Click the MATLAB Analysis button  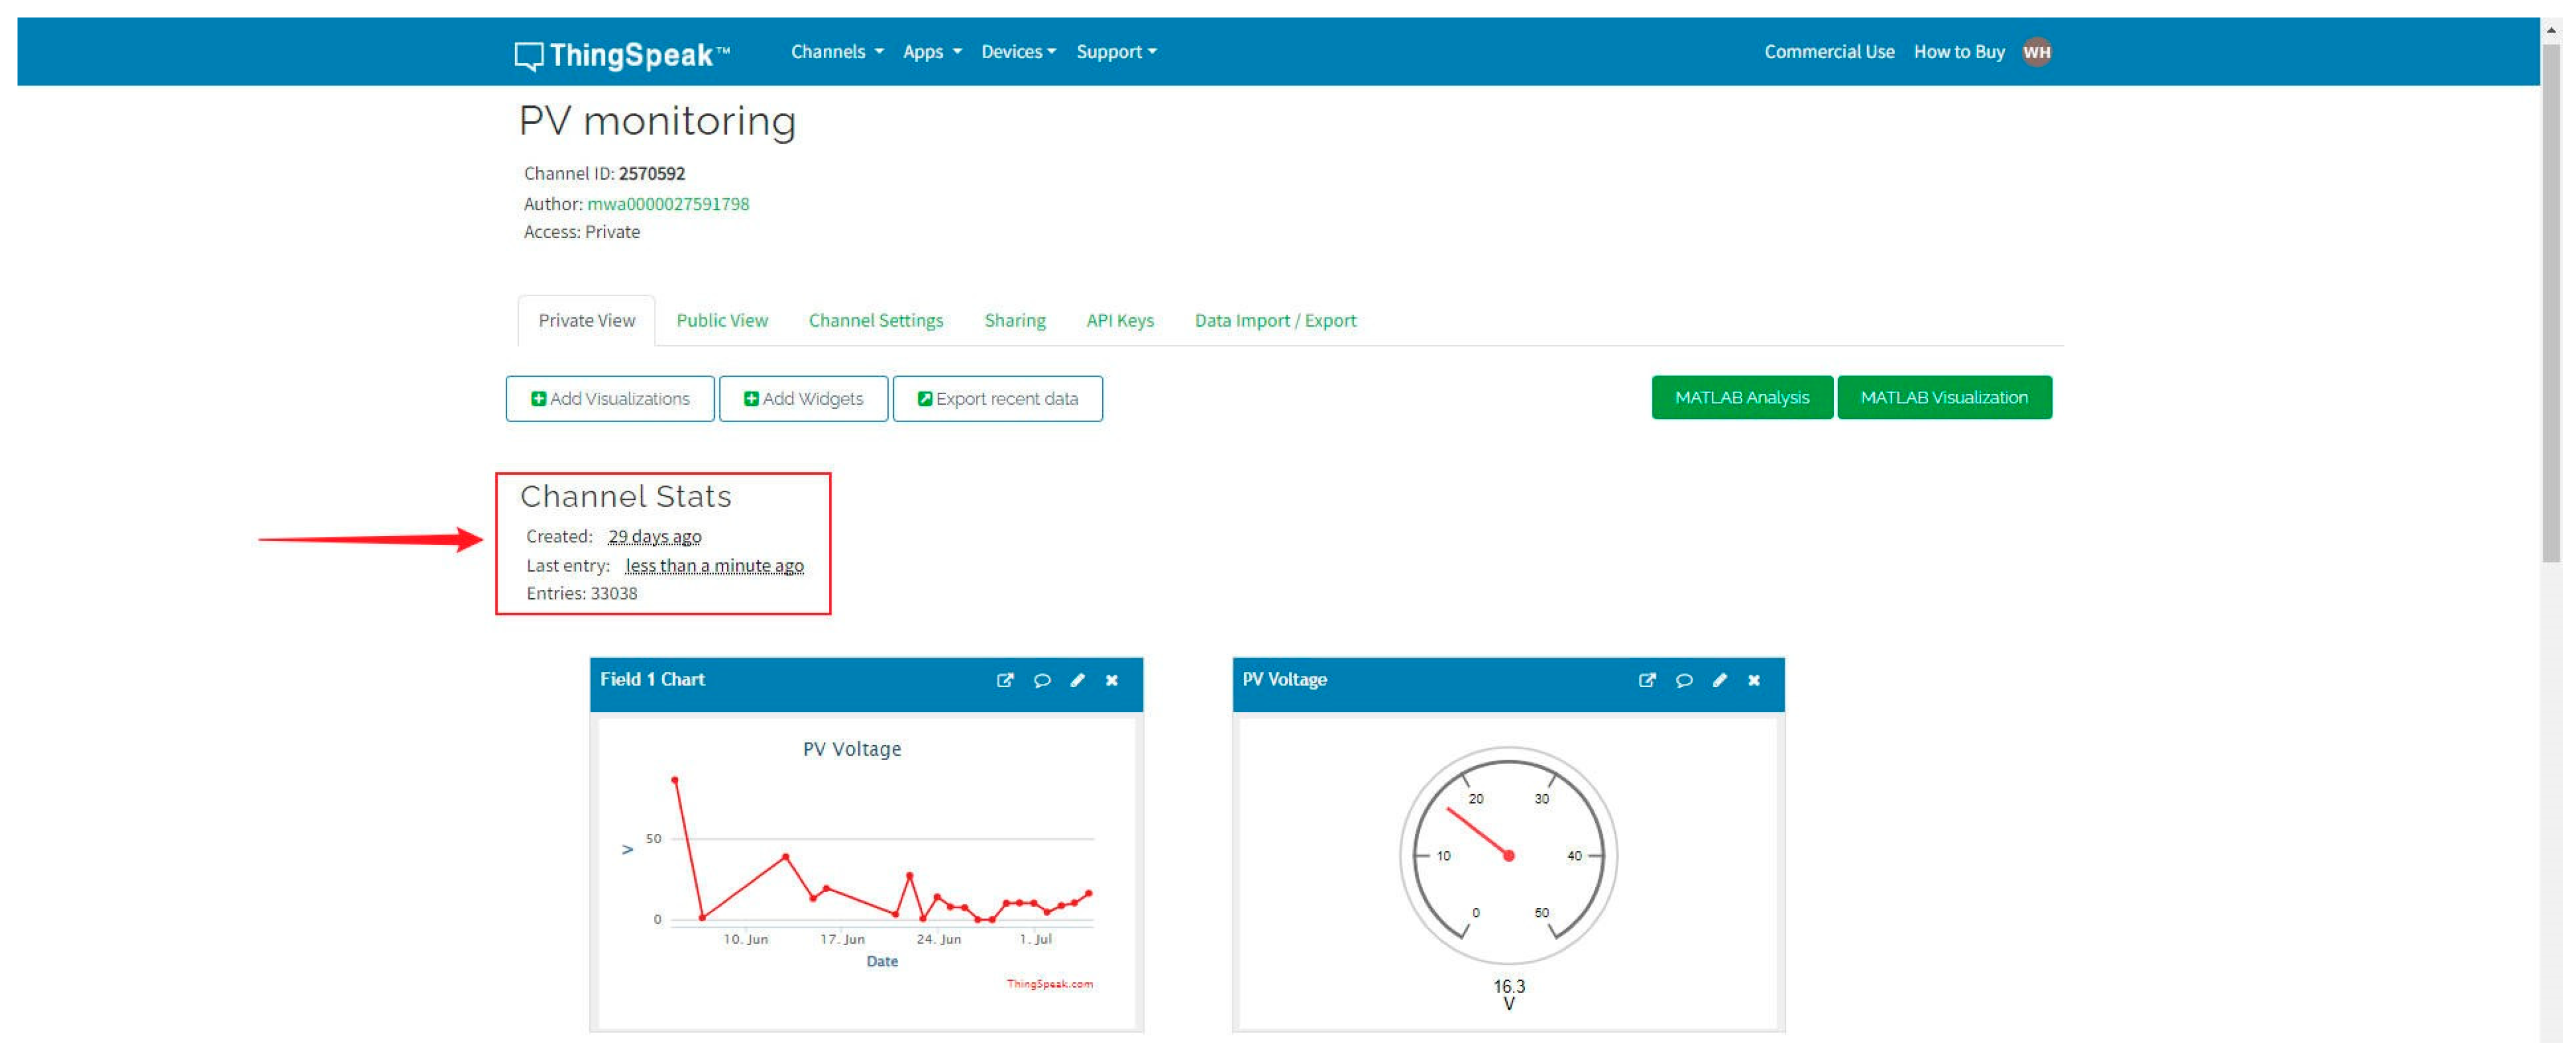[1741, 398]
